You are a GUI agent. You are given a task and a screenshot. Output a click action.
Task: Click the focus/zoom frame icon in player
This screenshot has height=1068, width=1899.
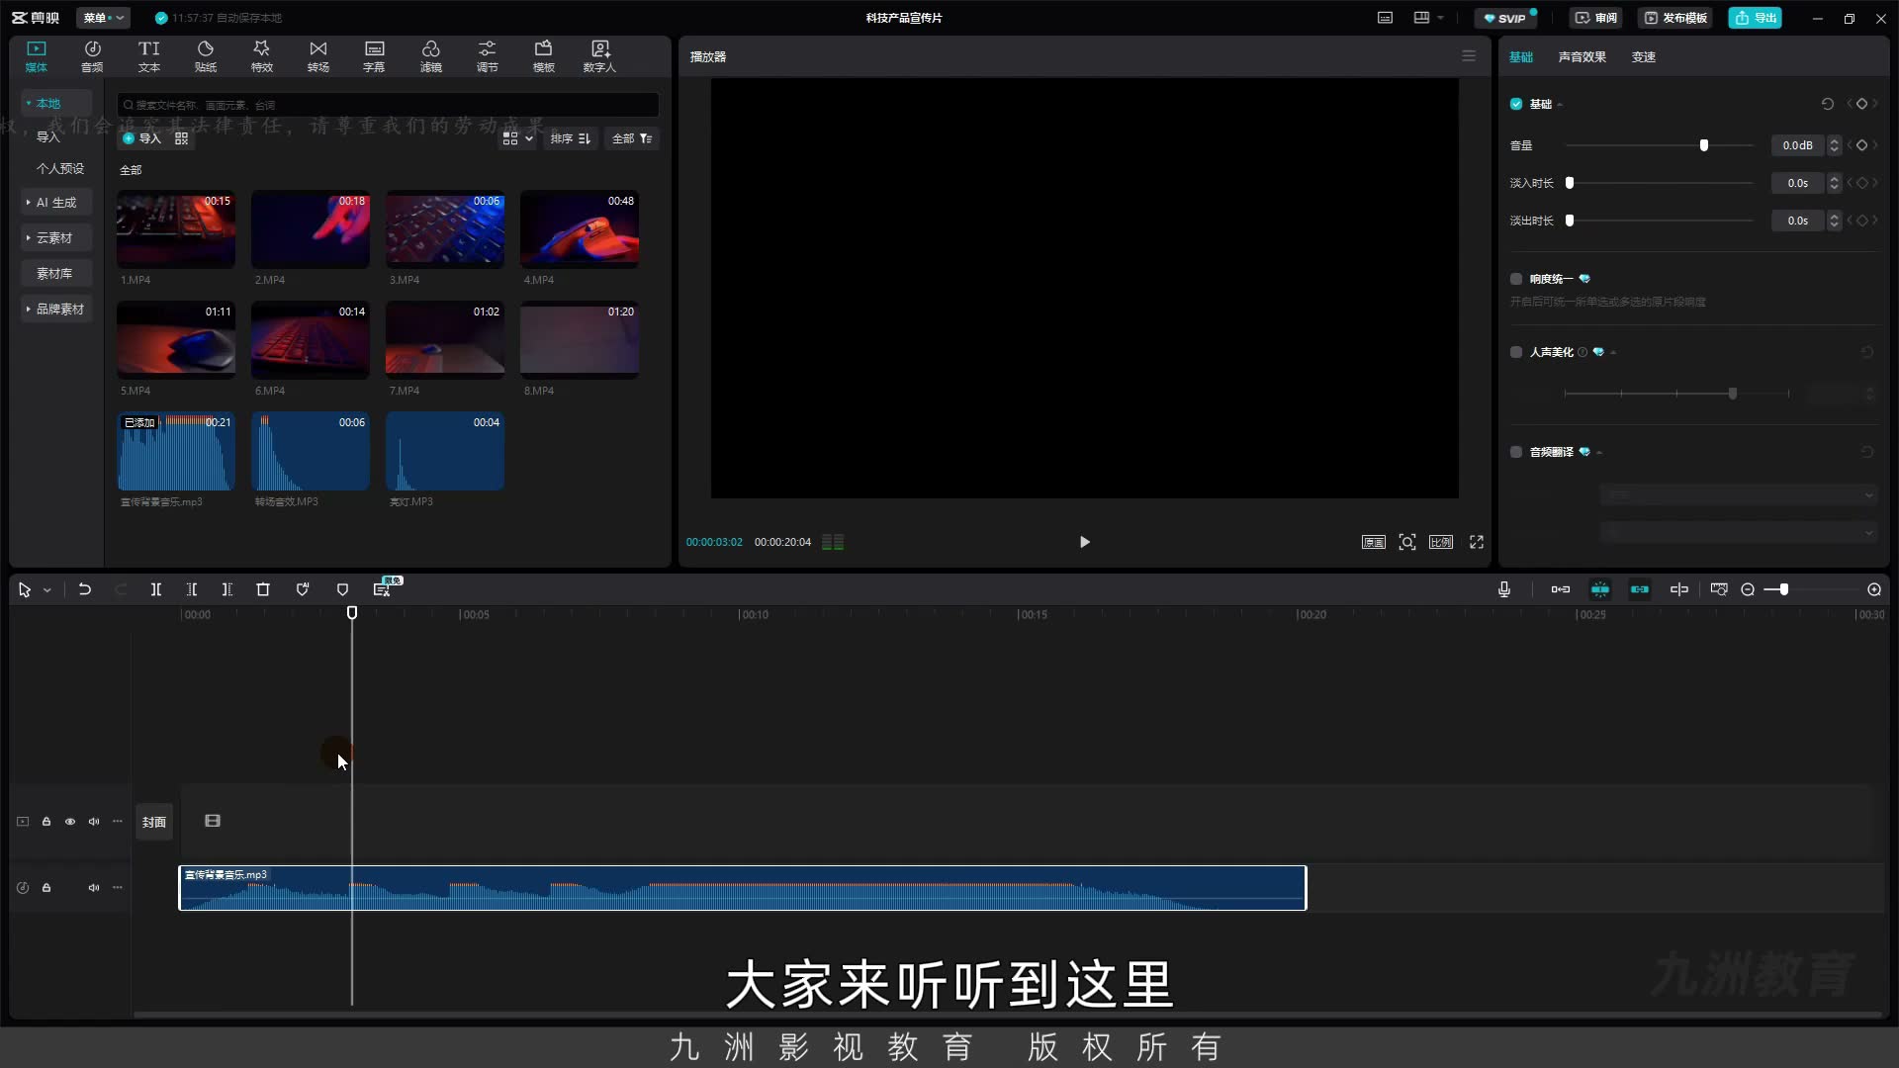coord(1407,542)
